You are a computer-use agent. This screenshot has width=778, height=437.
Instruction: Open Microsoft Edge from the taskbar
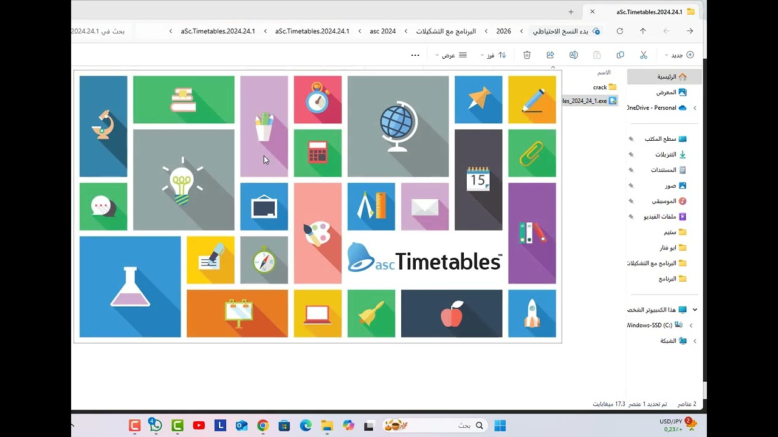[306, 425]
